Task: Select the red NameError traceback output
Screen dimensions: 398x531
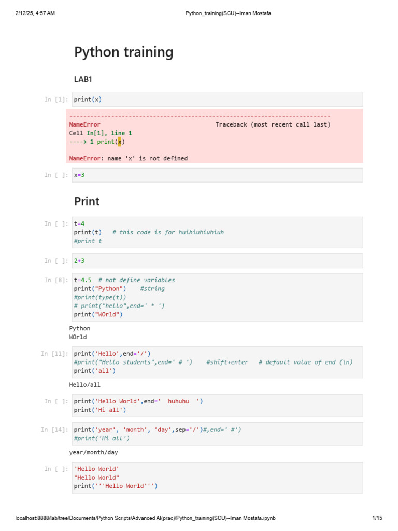Action: pos(215,136)
